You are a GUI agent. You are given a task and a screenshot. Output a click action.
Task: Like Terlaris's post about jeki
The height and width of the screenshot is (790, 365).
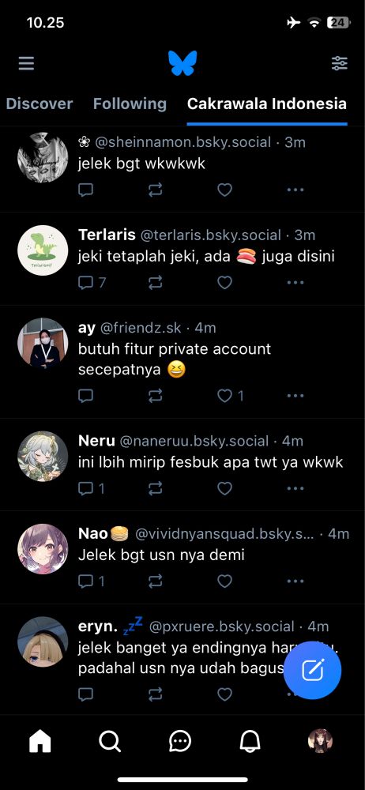pos(224,283)
